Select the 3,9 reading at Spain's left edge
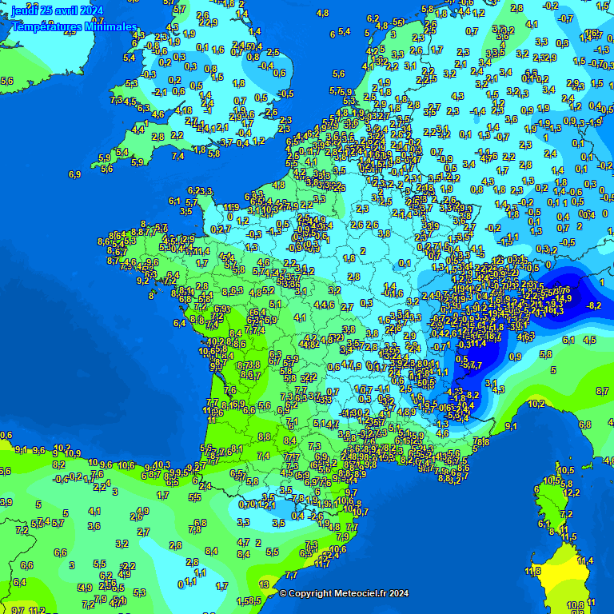 pos(6,502)
